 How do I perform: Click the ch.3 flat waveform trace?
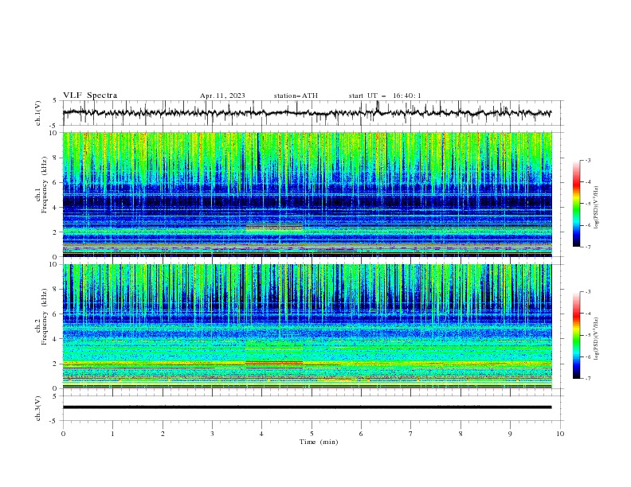click(307, 407)
